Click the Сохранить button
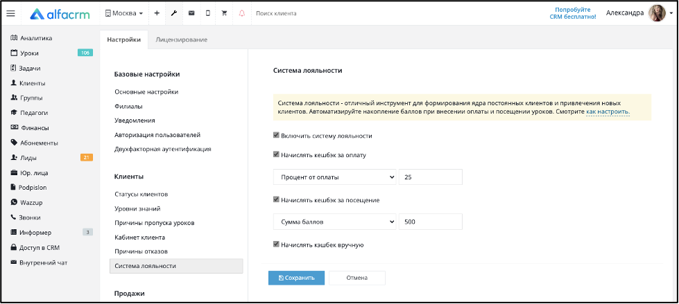Viewport: 679px width, 304px height. (296, 278)
